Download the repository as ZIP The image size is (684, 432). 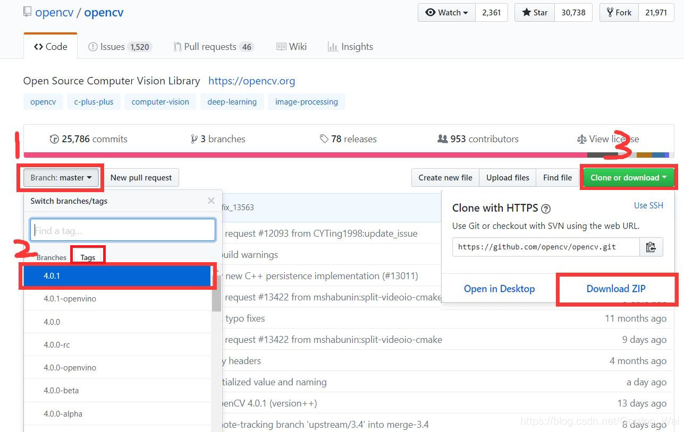(x=616, y=288)
